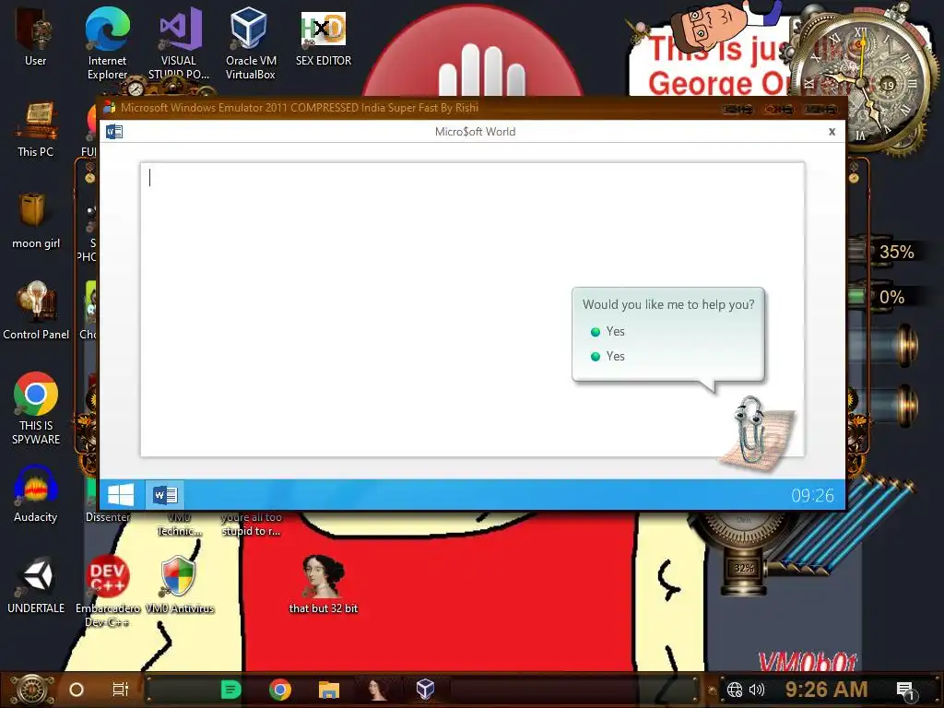Screen dimensions: 944x708
Task: Open the User desktop icon
Action: (35, 36)
